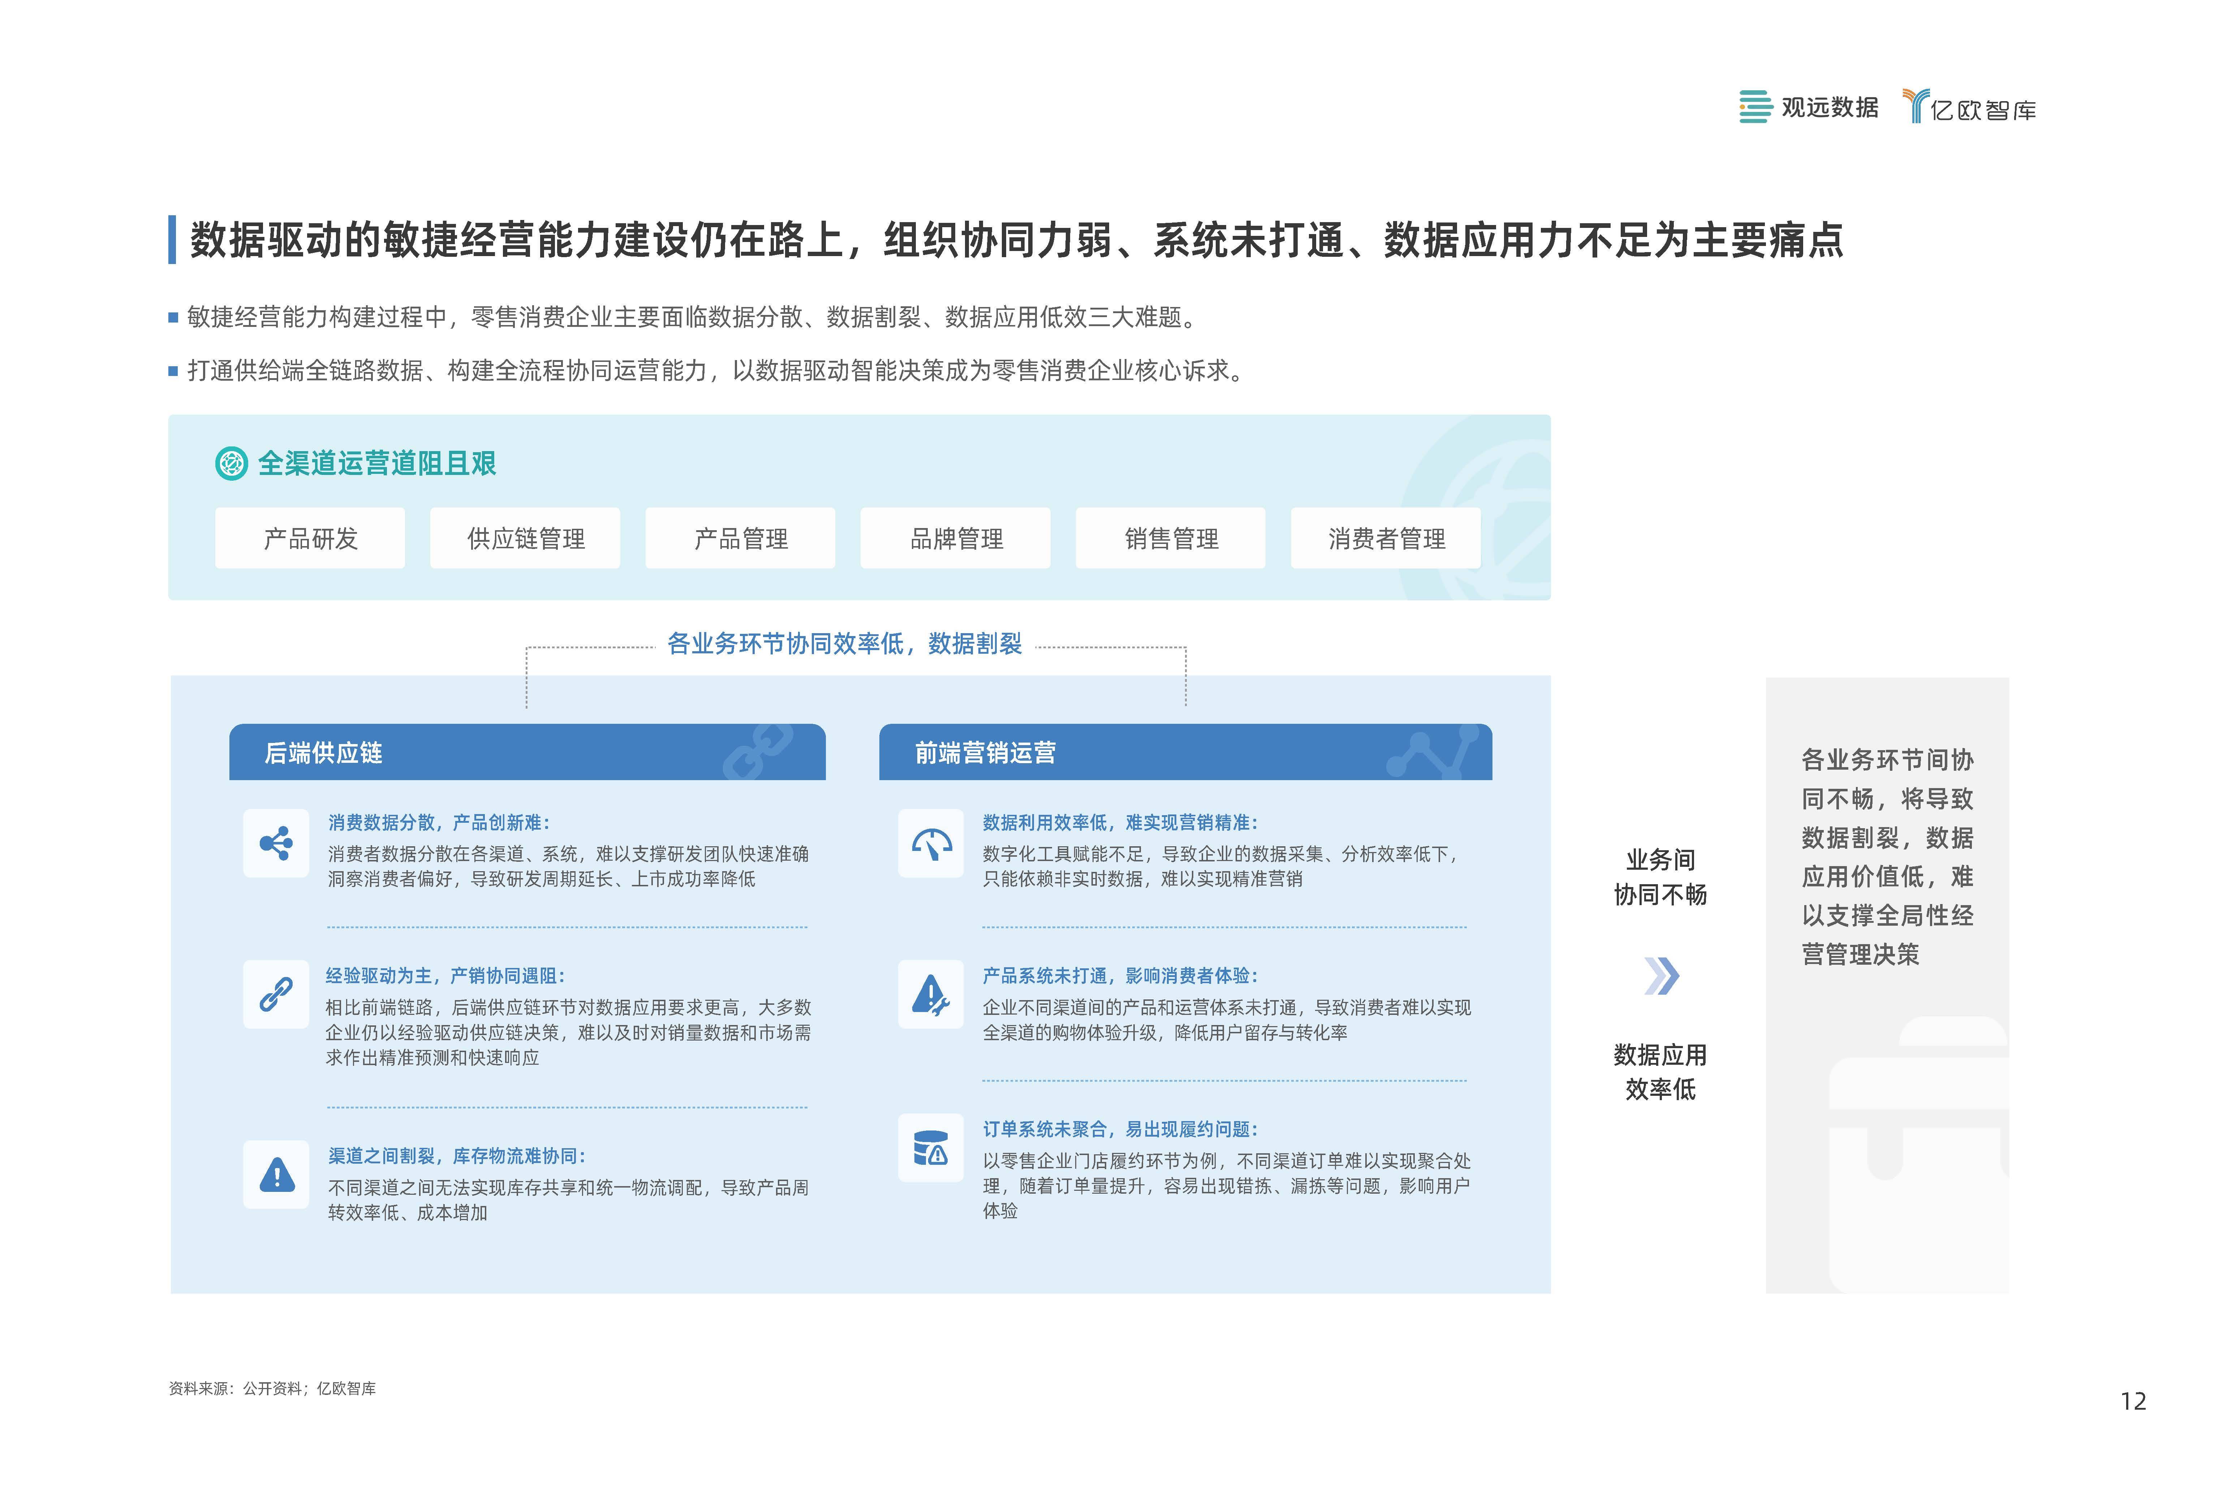Click the 数据应用效率低 text

[x=1660, y=1072]
